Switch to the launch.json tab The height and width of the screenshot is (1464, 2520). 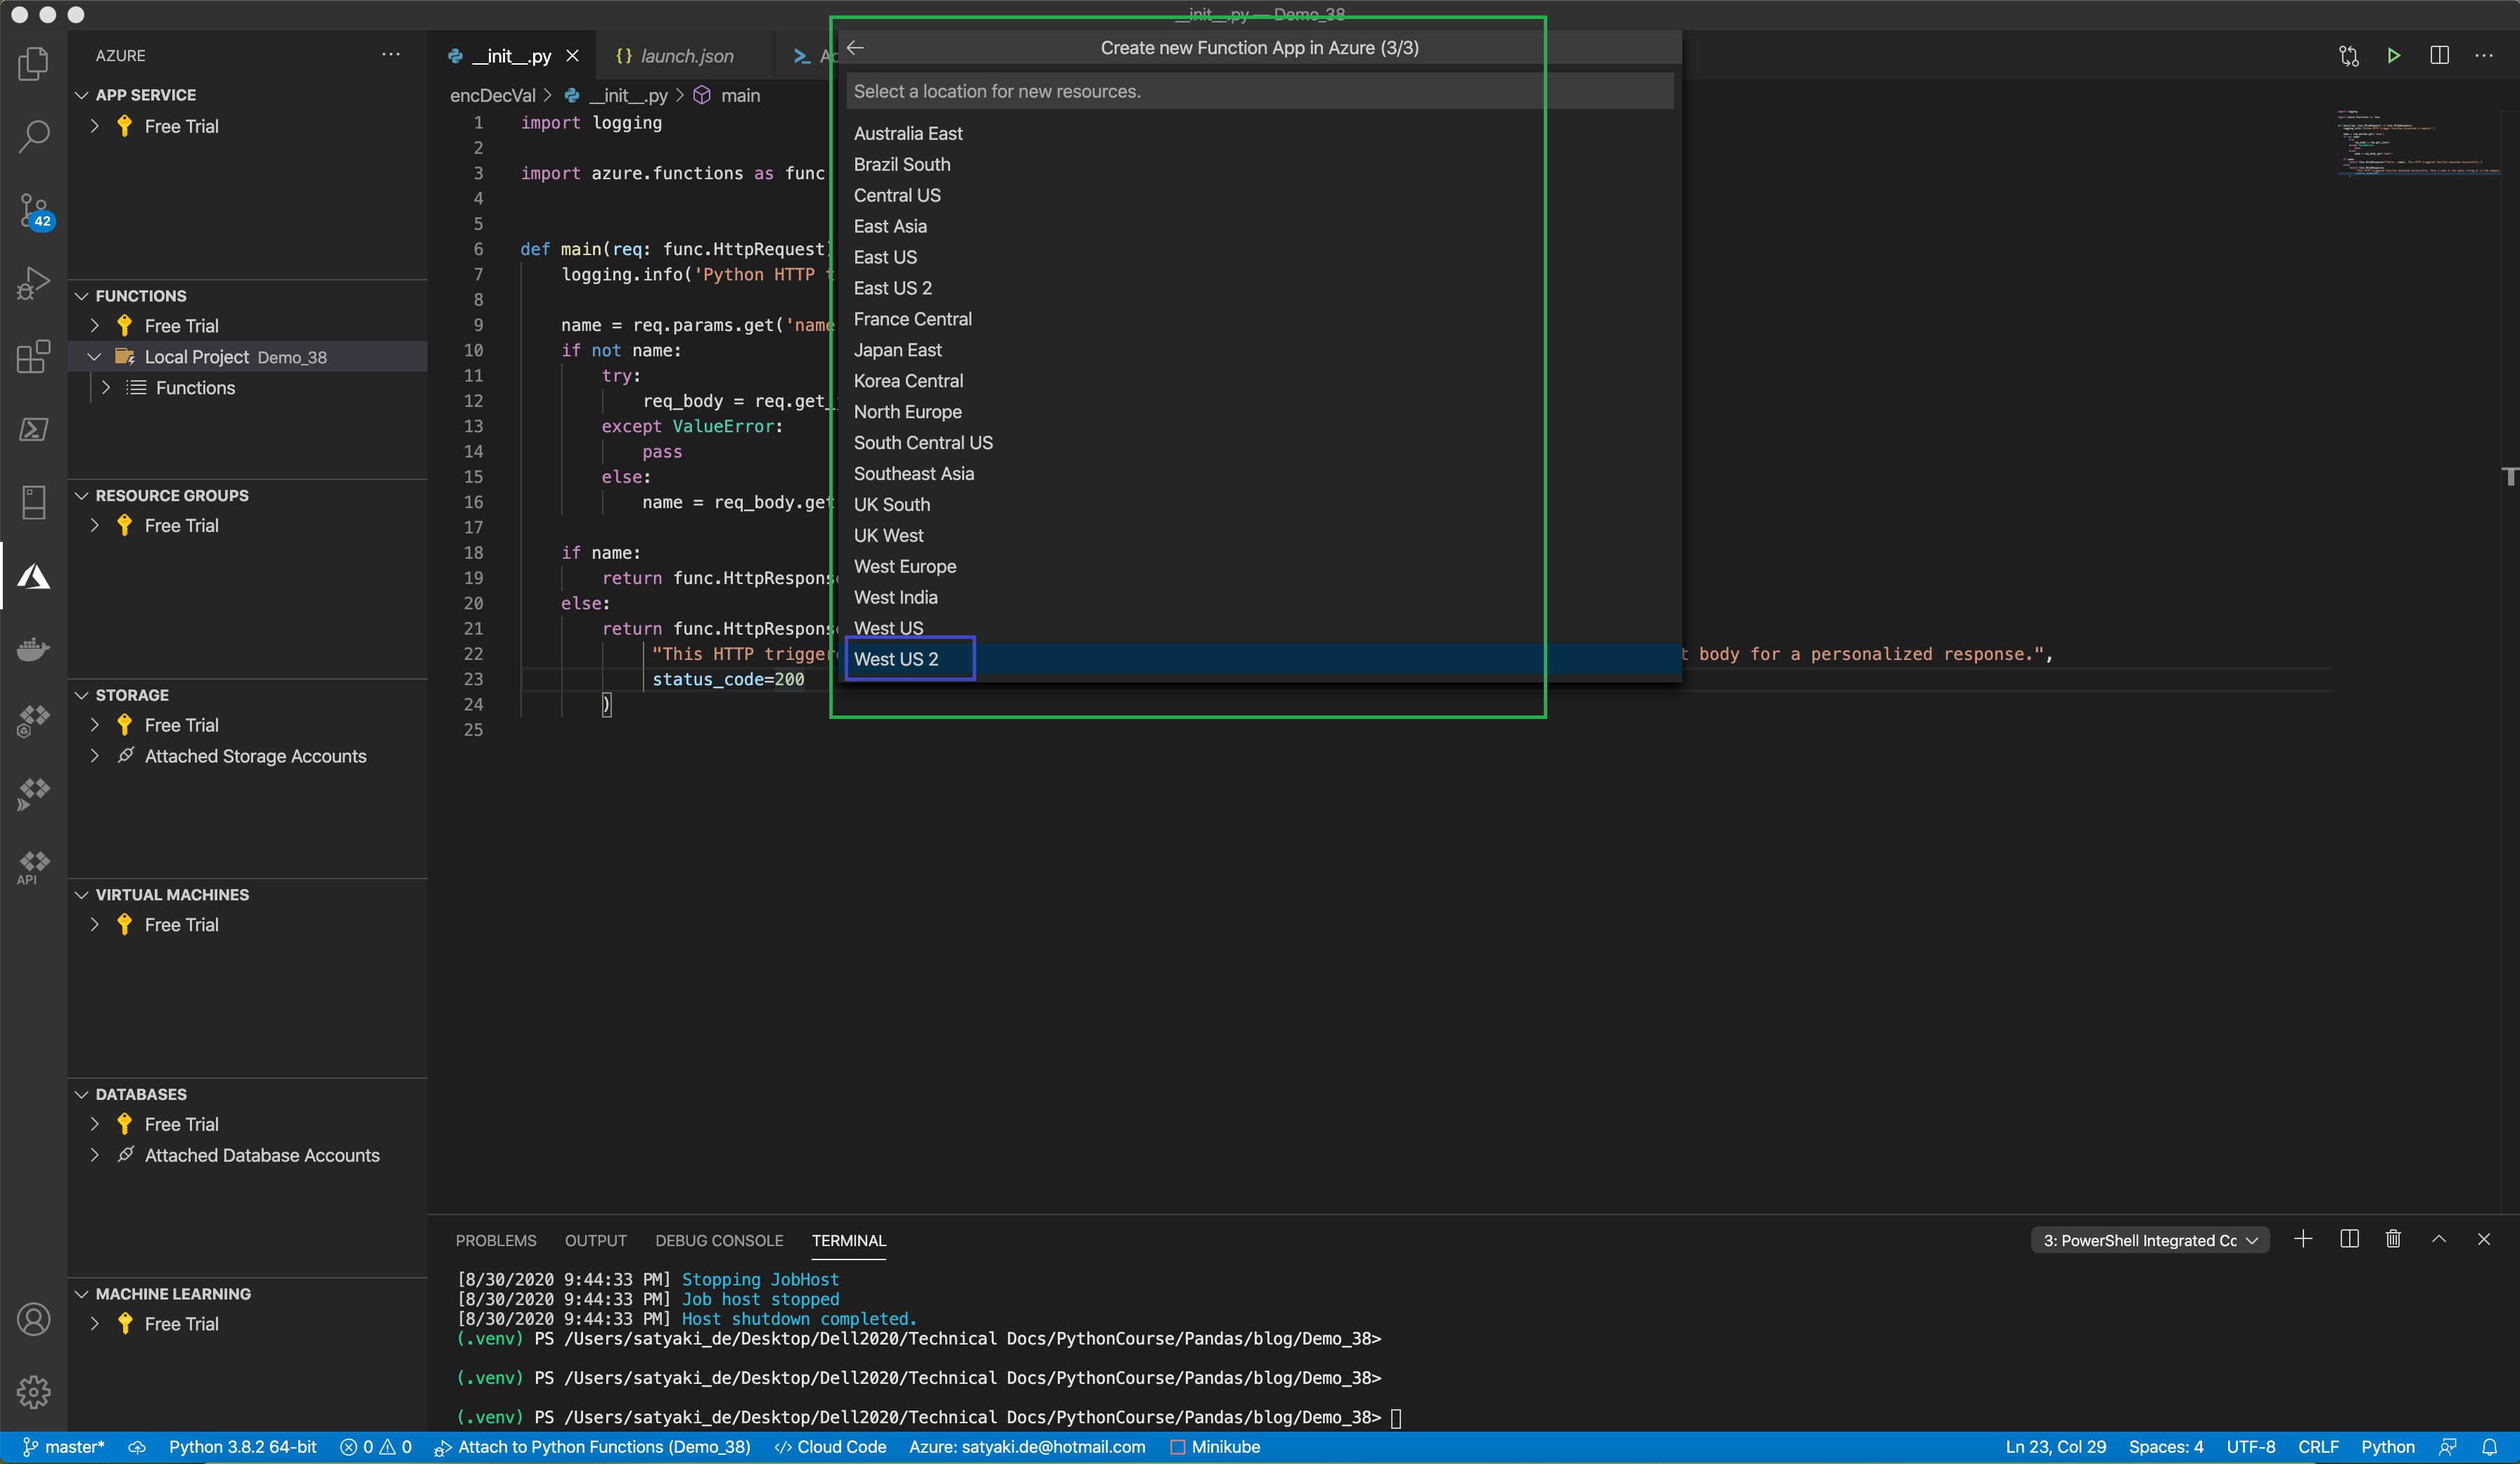click(x=686, y=56)
